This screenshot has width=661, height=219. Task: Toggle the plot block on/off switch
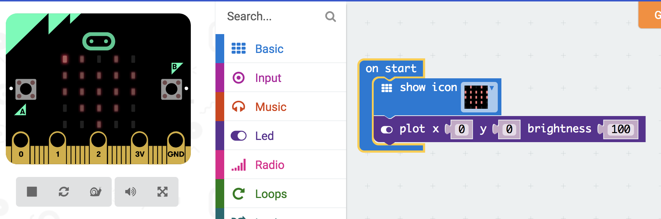[x=387, y=129]
